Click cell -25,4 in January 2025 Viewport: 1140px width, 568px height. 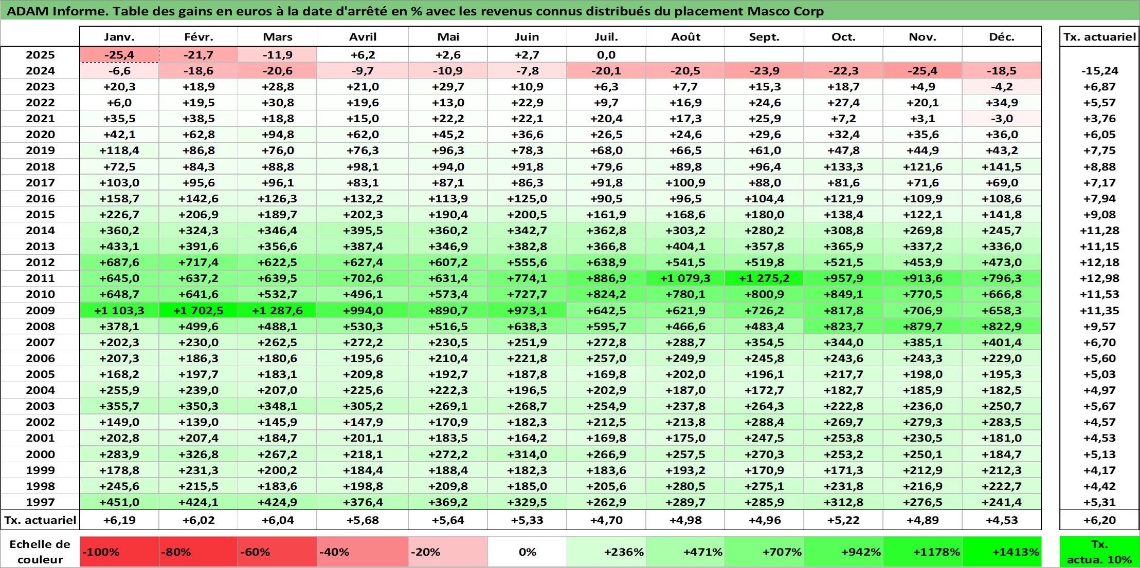(x=119, y=55)
